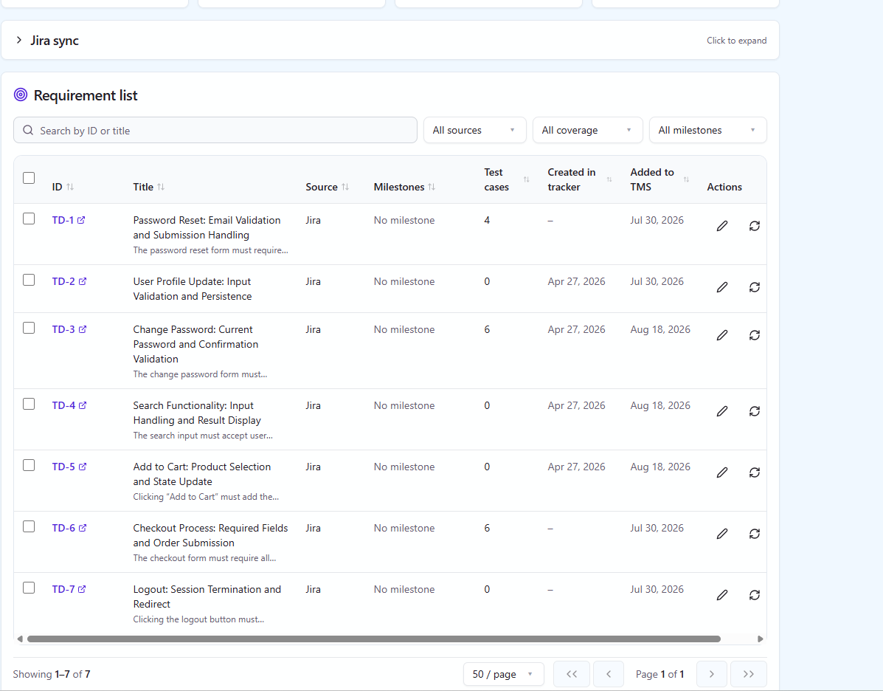The height and width of the screenshot is (691, 883).
Task: Edit requirement TD-7 with pencil icon
Action: 722,595
